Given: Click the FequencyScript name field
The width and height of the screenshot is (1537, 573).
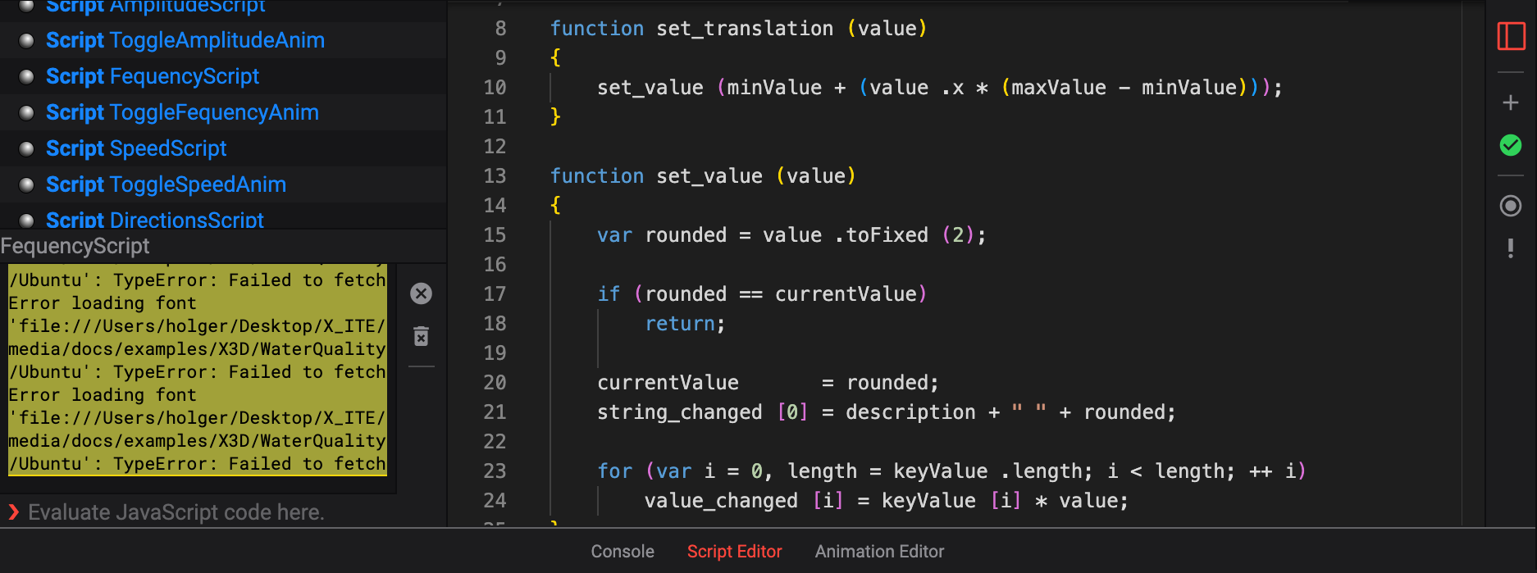Looking at the screenshot, I should point(221,246).
